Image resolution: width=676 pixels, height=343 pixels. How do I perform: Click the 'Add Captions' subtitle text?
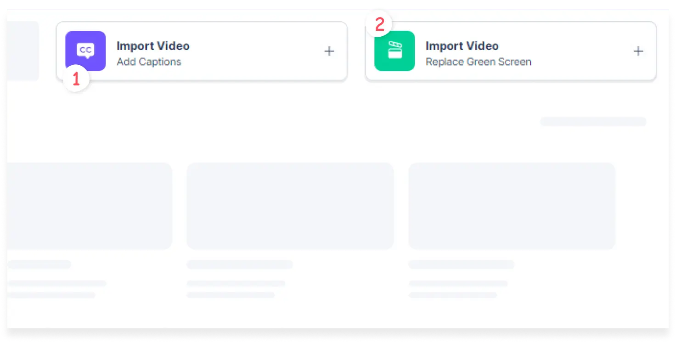[x=149, y=62]
